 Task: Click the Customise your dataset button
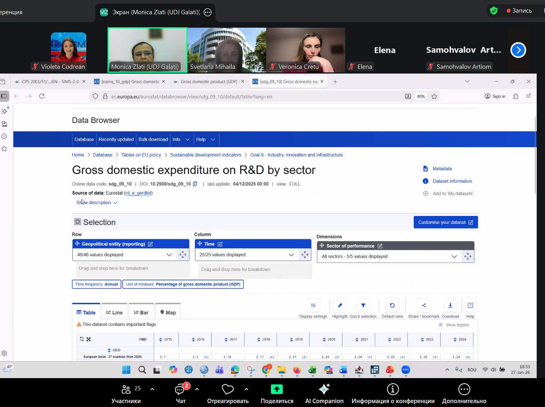coord(445,222)
